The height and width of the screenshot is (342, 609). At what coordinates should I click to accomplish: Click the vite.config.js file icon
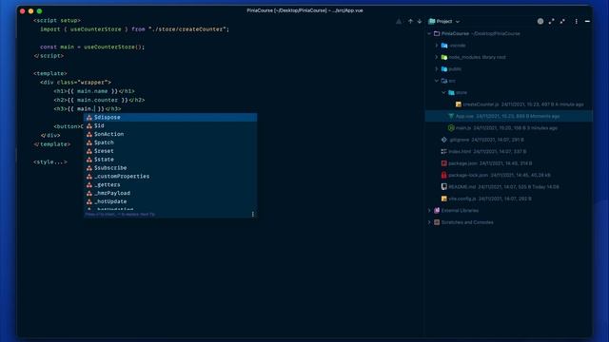(444, 199)
